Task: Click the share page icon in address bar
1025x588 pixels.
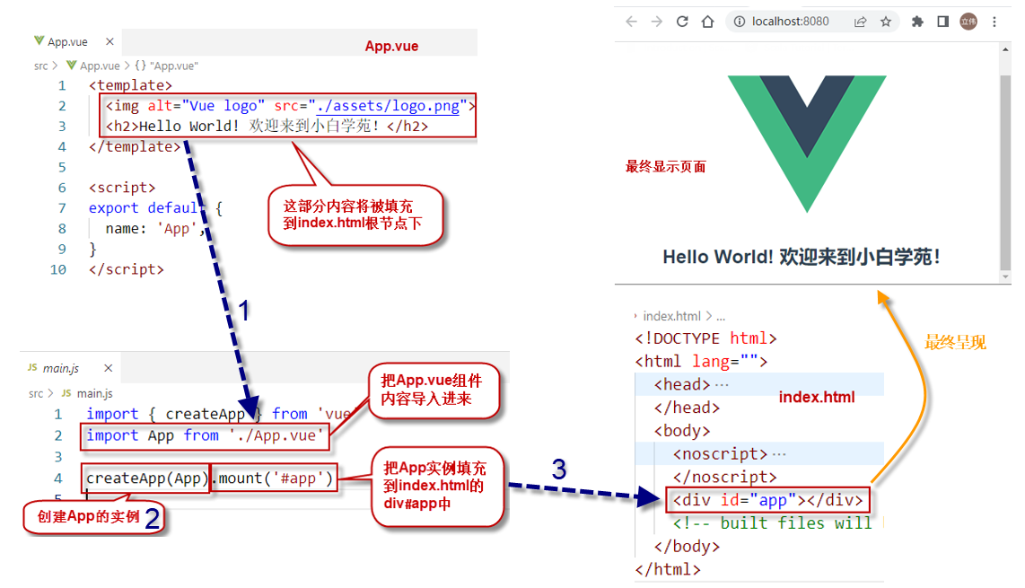Action: point(861,22)
